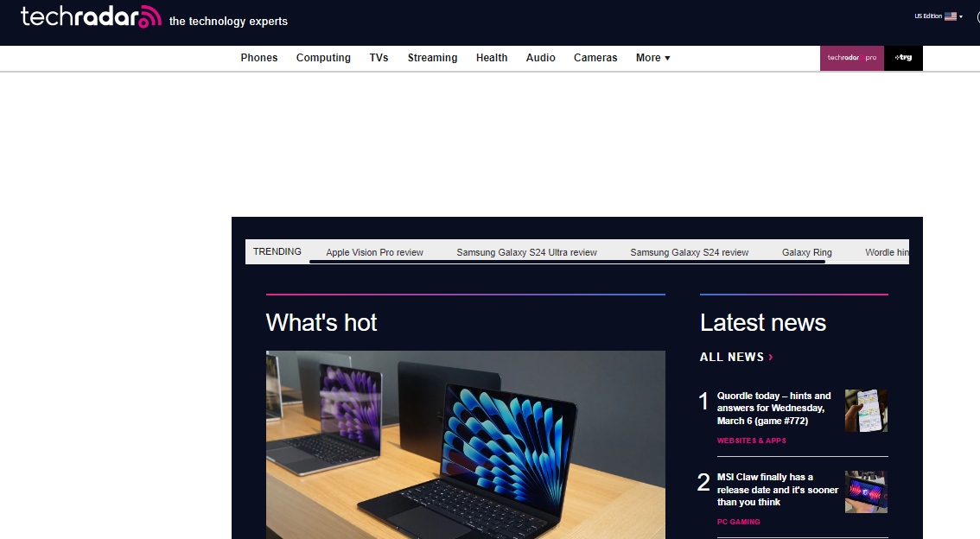Click the Latest news heading
Viewport: 980px width, 539px height.
pos(762,323)
